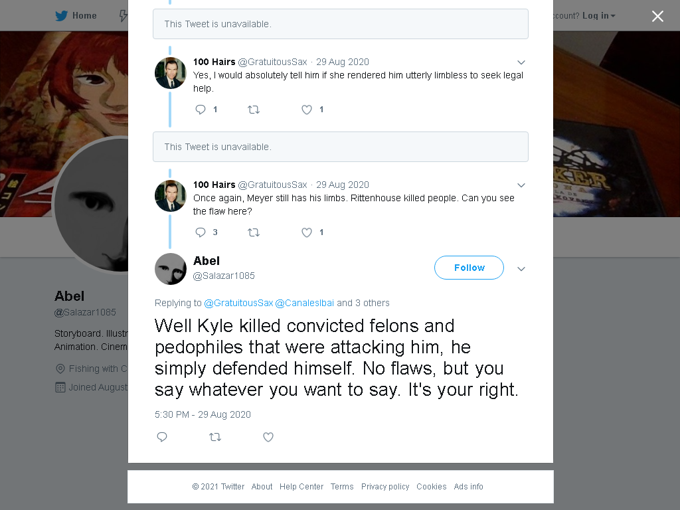
Task: Click the Twitter bird Home icon
Action: [x=62, y=16]
